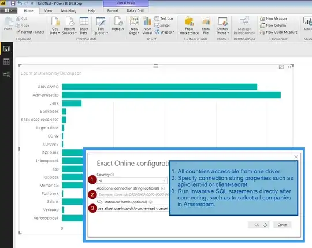
Task: Click the SQL statement batch info icon
Action: [151, 202]
